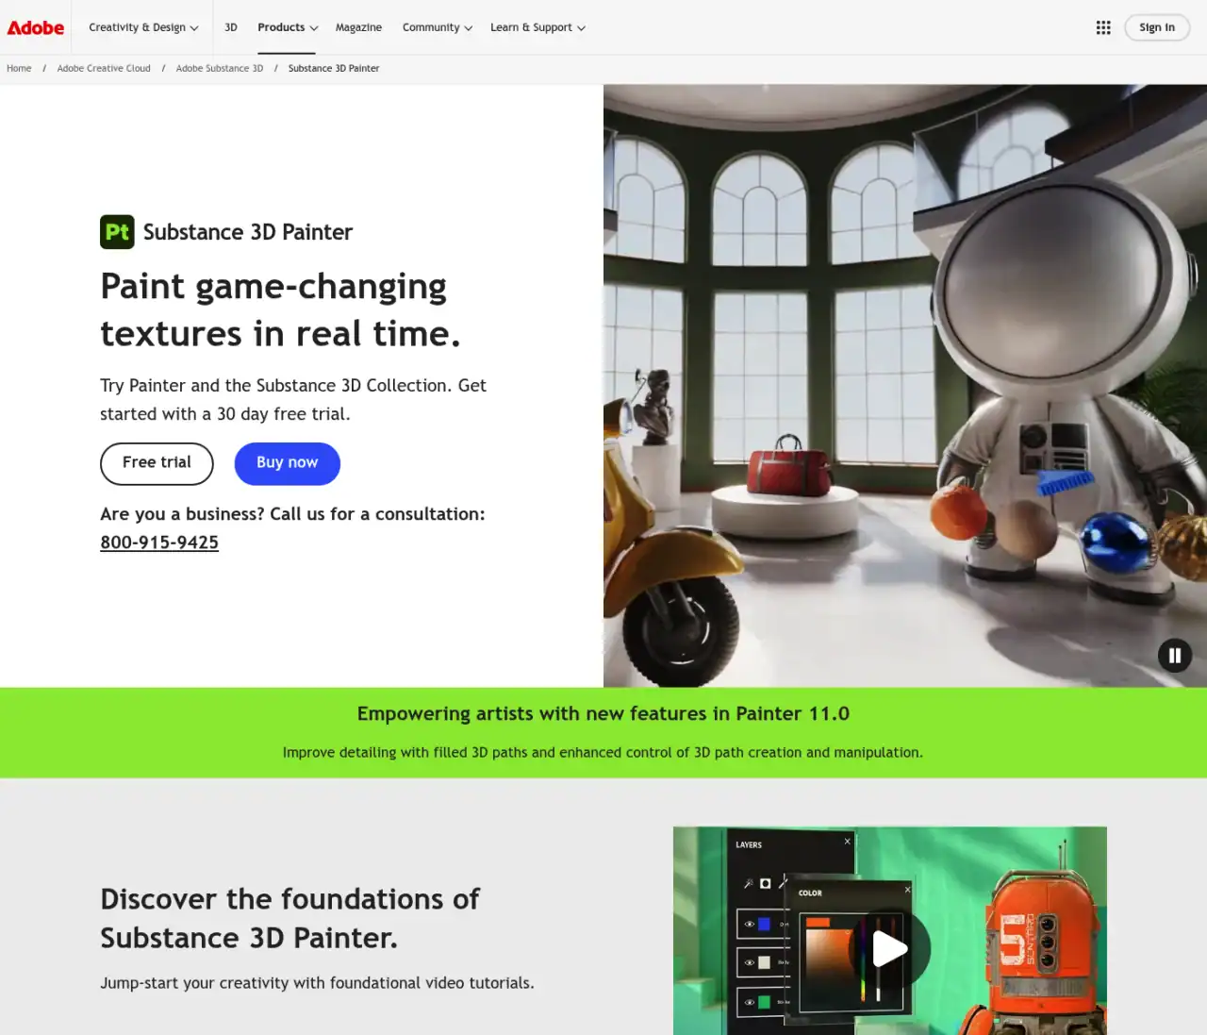Pause the hero background video

[1175, 656]
